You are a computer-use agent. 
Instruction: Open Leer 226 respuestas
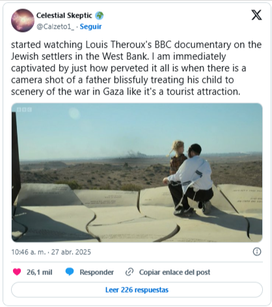[137, 289]
